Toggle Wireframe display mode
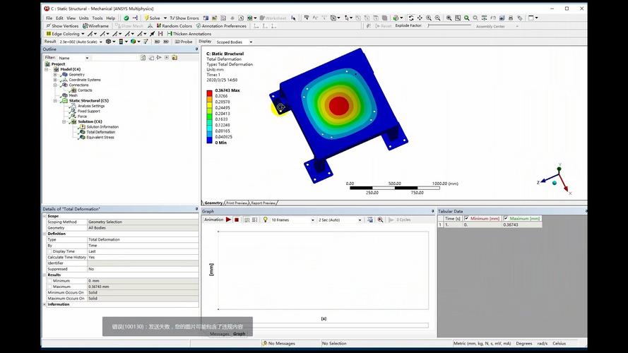 coord(96,26)
